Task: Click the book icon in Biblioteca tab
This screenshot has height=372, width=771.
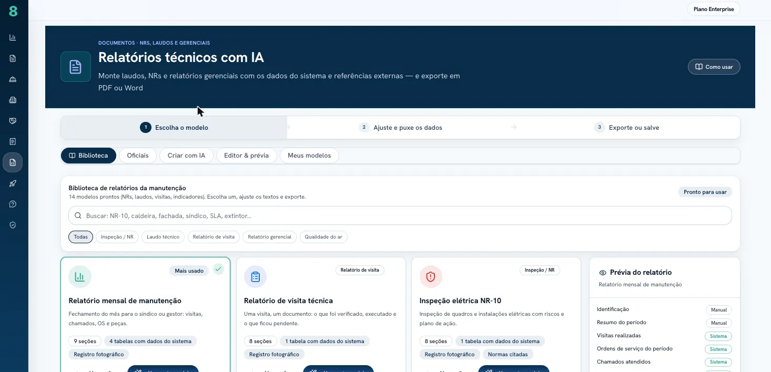Action: coord(72,156)
